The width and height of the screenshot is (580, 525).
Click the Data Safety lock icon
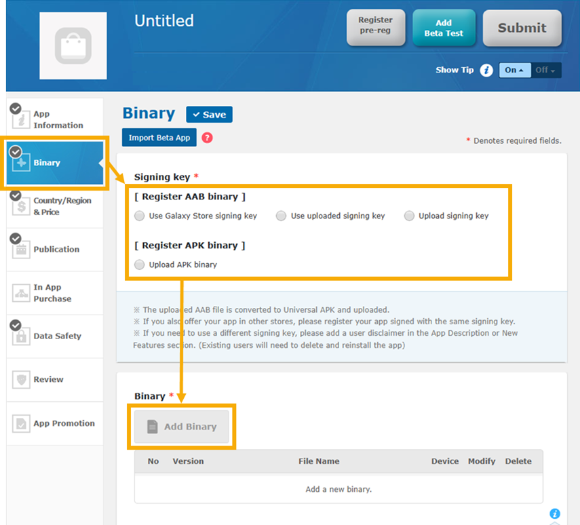pyautogui.click(x=21, y=336)
